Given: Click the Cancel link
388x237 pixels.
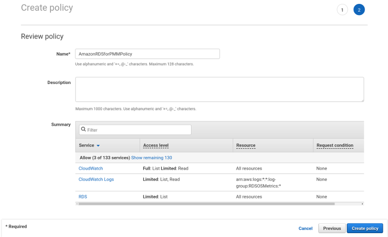Looking at the screenshot, I should tap(306, 228).
